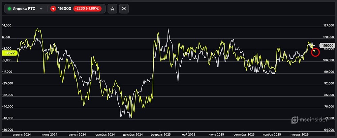Image resolution: width=337 pixels, height=138 pixels.
Task: Click the dropdown chevron next to Индекс РТС
Action: 41,9
